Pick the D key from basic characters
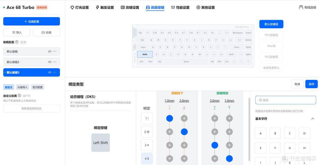Screen dimensions: 319x165 click(304, 133)
